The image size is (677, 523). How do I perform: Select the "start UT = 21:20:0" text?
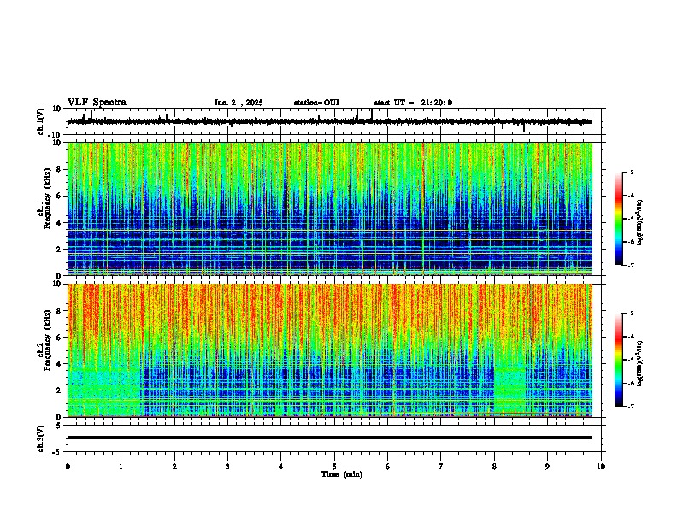(413, 103)
